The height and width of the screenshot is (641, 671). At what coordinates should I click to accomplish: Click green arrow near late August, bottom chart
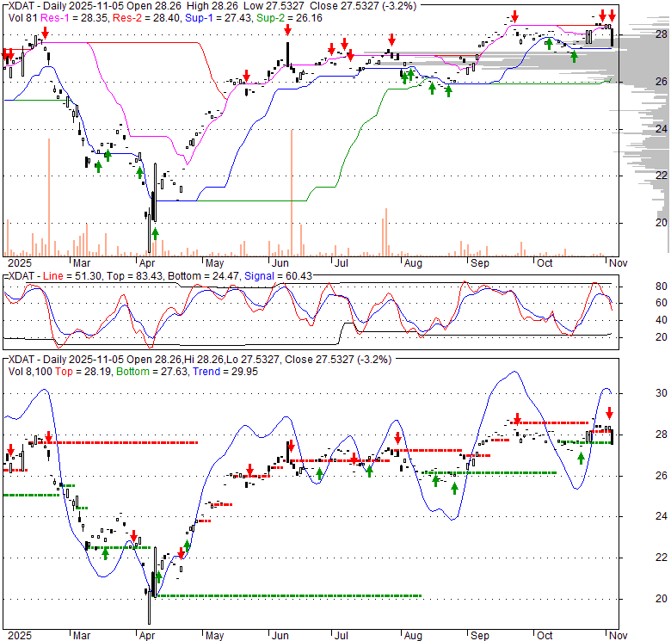click(x=454, y=488)
